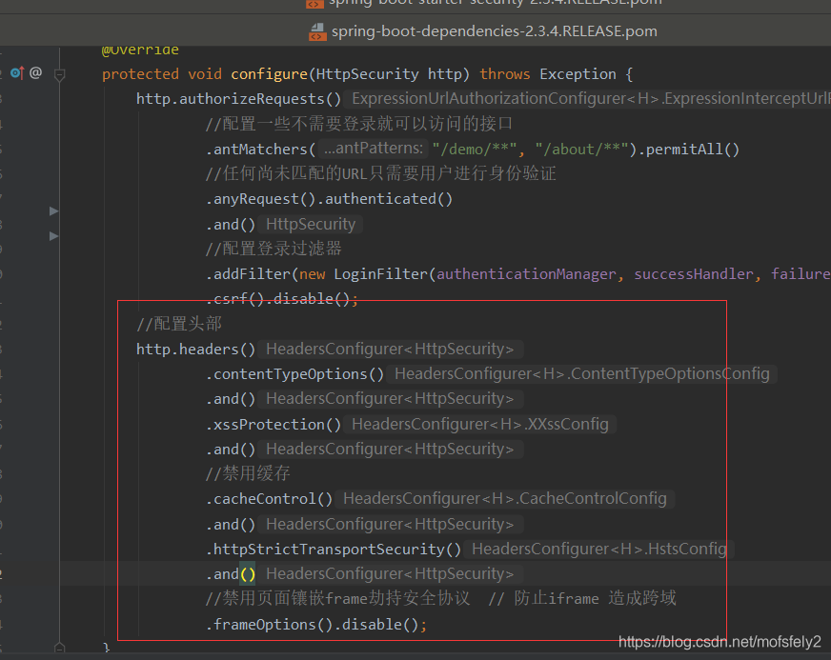831x660 pixels.
Task: Click the .contentTypeOptions() call
Action: (x=294, y=374)
